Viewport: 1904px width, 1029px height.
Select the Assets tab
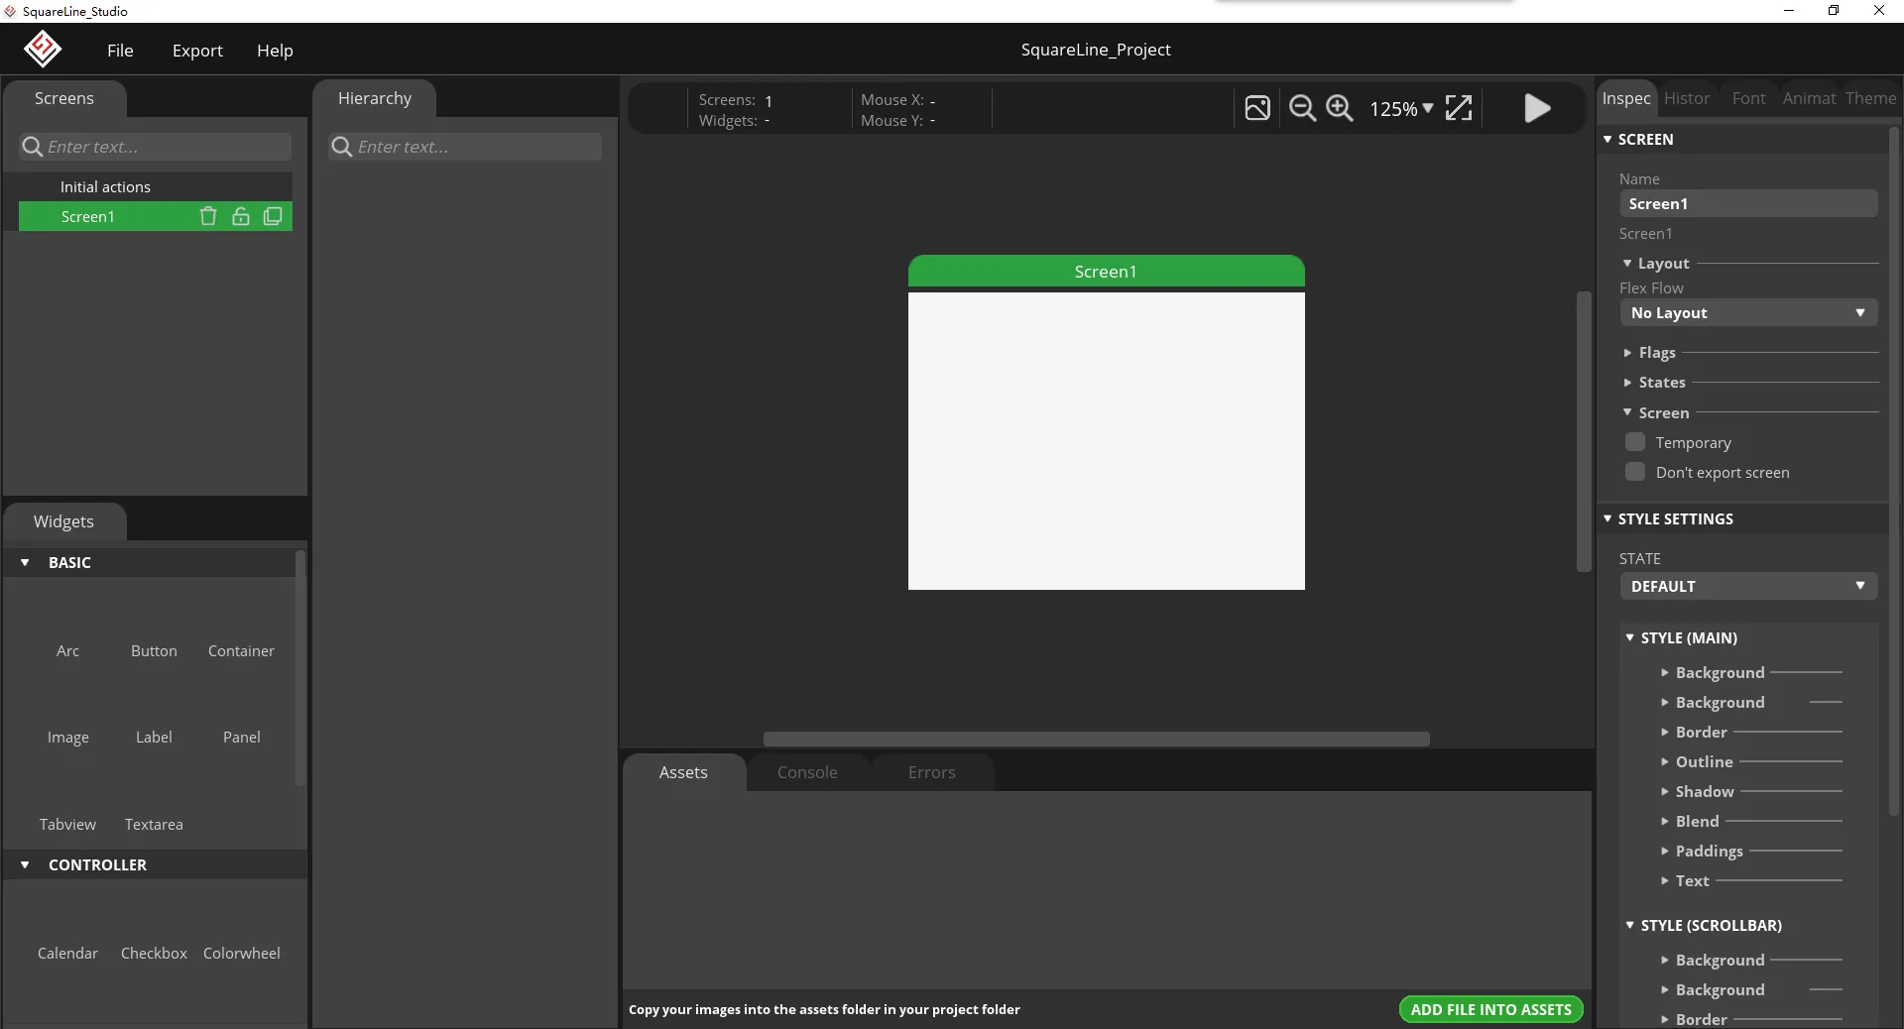(683, 772)
